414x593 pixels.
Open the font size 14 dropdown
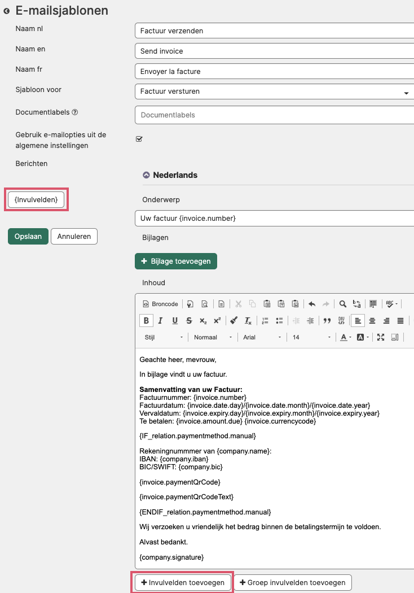click(311, 337)
